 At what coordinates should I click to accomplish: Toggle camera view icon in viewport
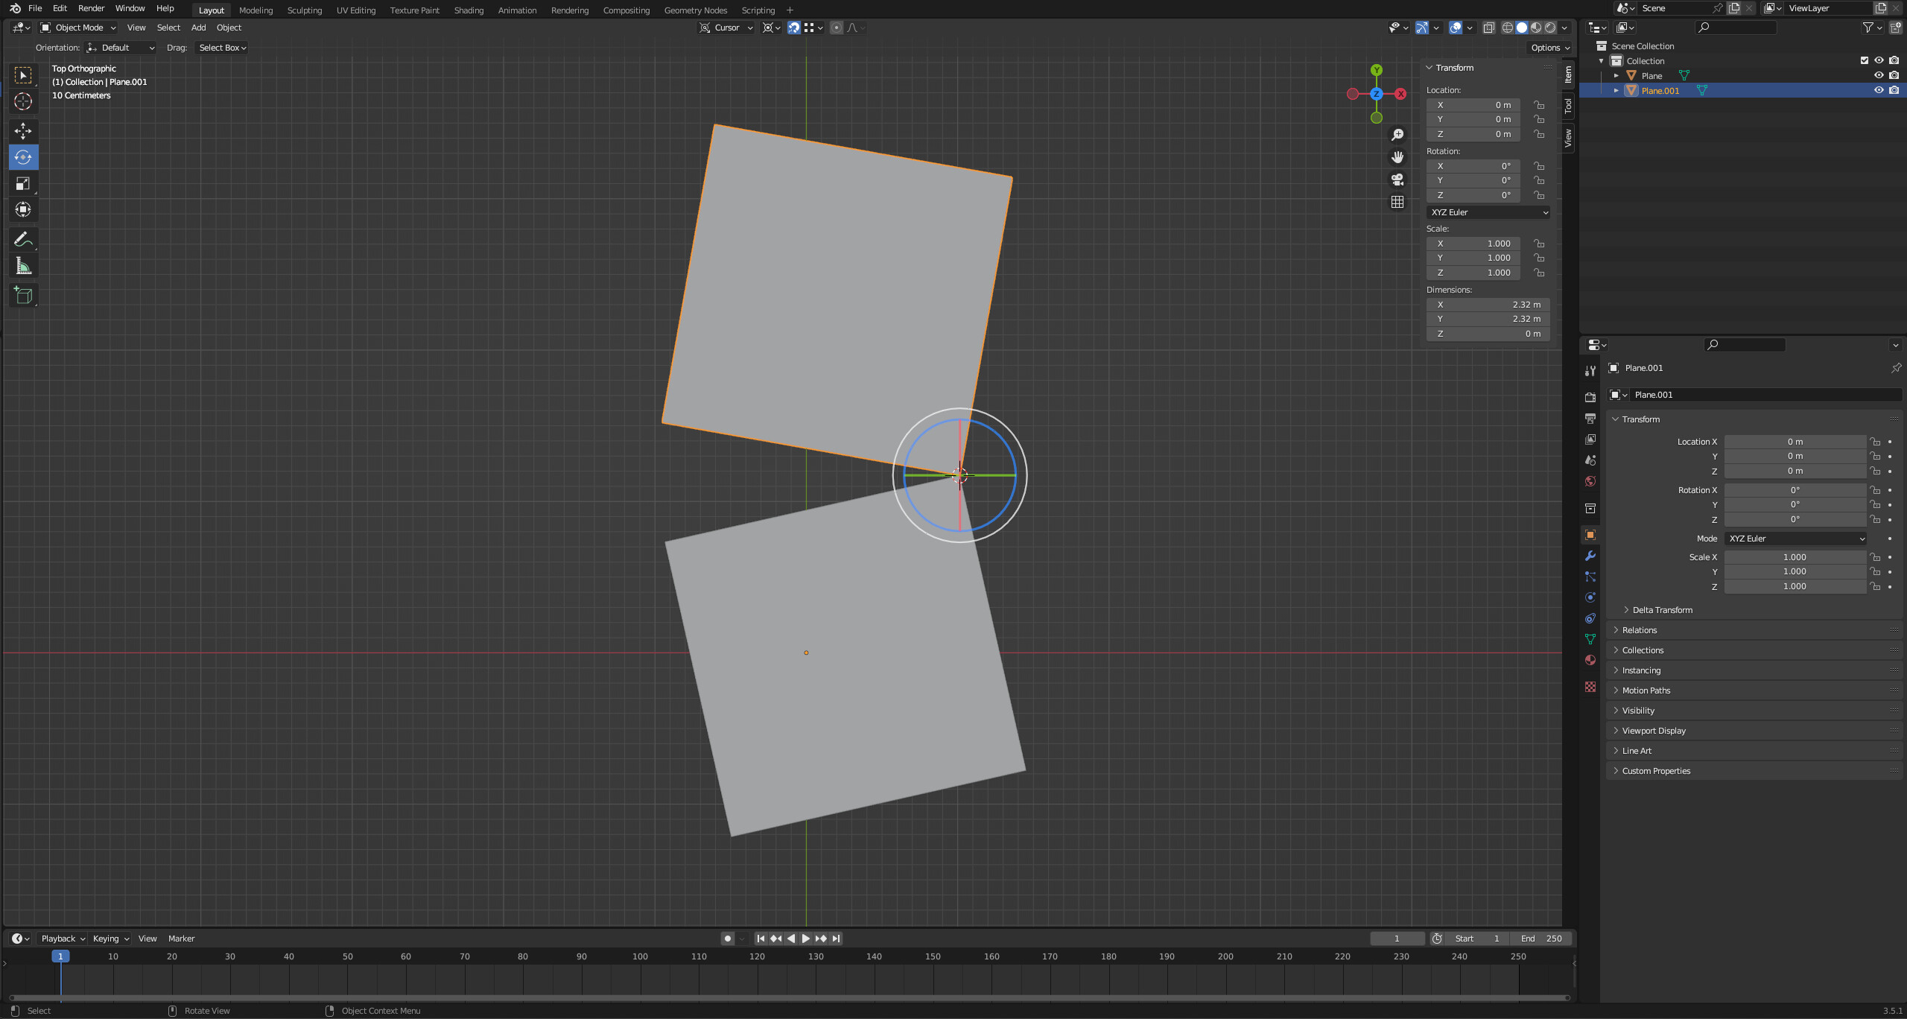1397,180
